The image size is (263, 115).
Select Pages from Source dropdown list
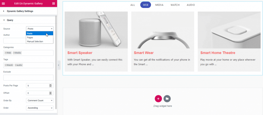point(30,37)
